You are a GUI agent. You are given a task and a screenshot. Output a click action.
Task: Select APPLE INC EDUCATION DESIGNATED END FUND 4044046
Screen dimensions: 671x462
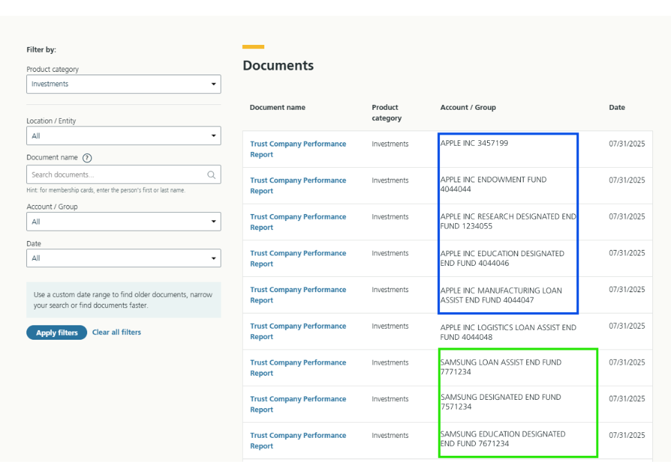(x=502, y=258)
